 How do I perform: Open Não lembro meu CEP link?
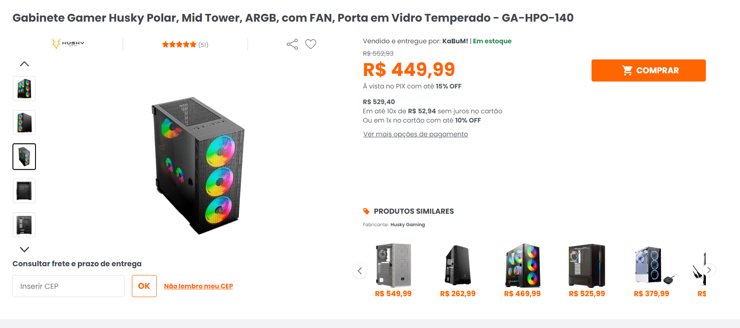[198, 286]
